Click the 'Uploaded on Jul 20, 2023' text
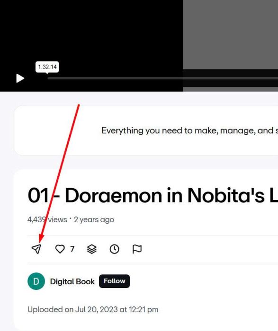This screenshot has height=331, width=278. (x=93, y=309)
